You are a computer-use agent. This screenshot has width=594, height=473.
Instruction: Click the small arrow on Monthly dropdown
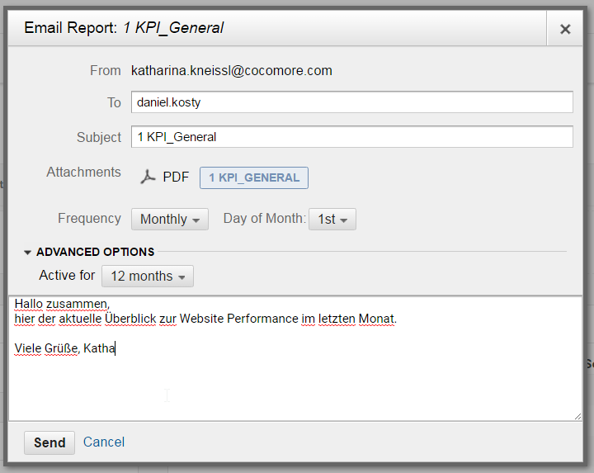coord(196,220)
